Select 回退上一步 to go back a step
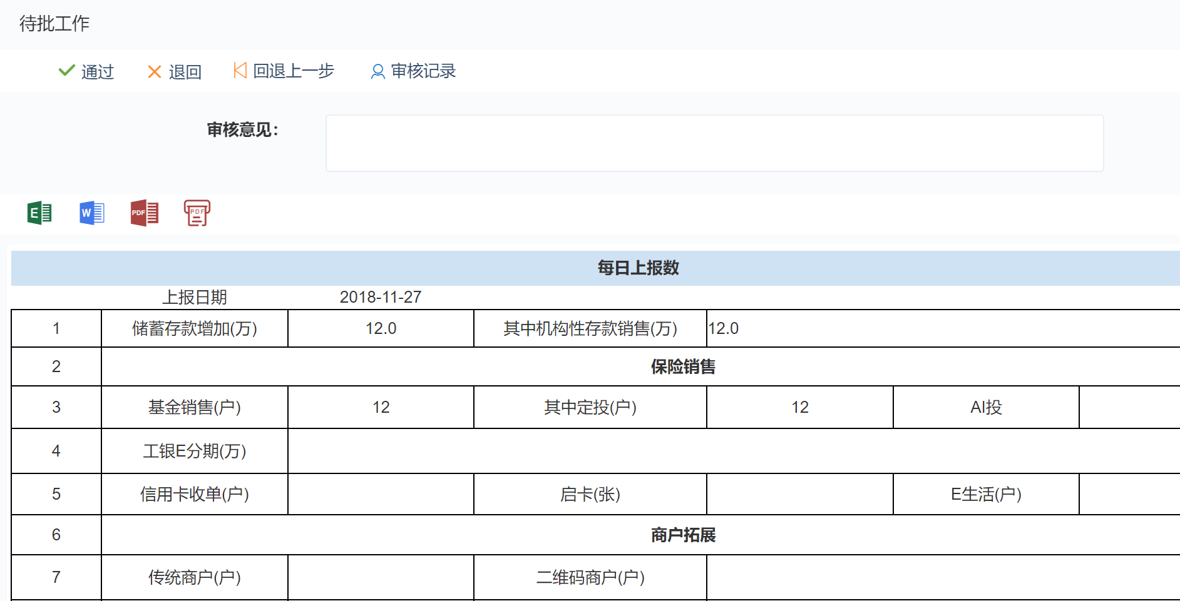 coord(284,71)
